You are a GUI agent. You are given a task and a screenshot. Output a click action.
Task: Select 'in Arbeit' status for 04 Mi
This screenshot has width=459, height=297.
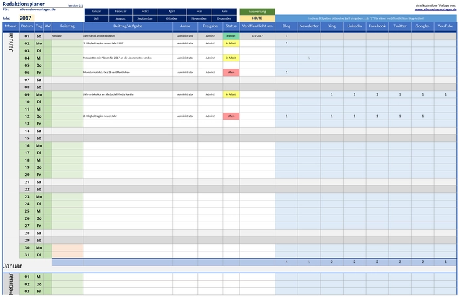point(231,58)
